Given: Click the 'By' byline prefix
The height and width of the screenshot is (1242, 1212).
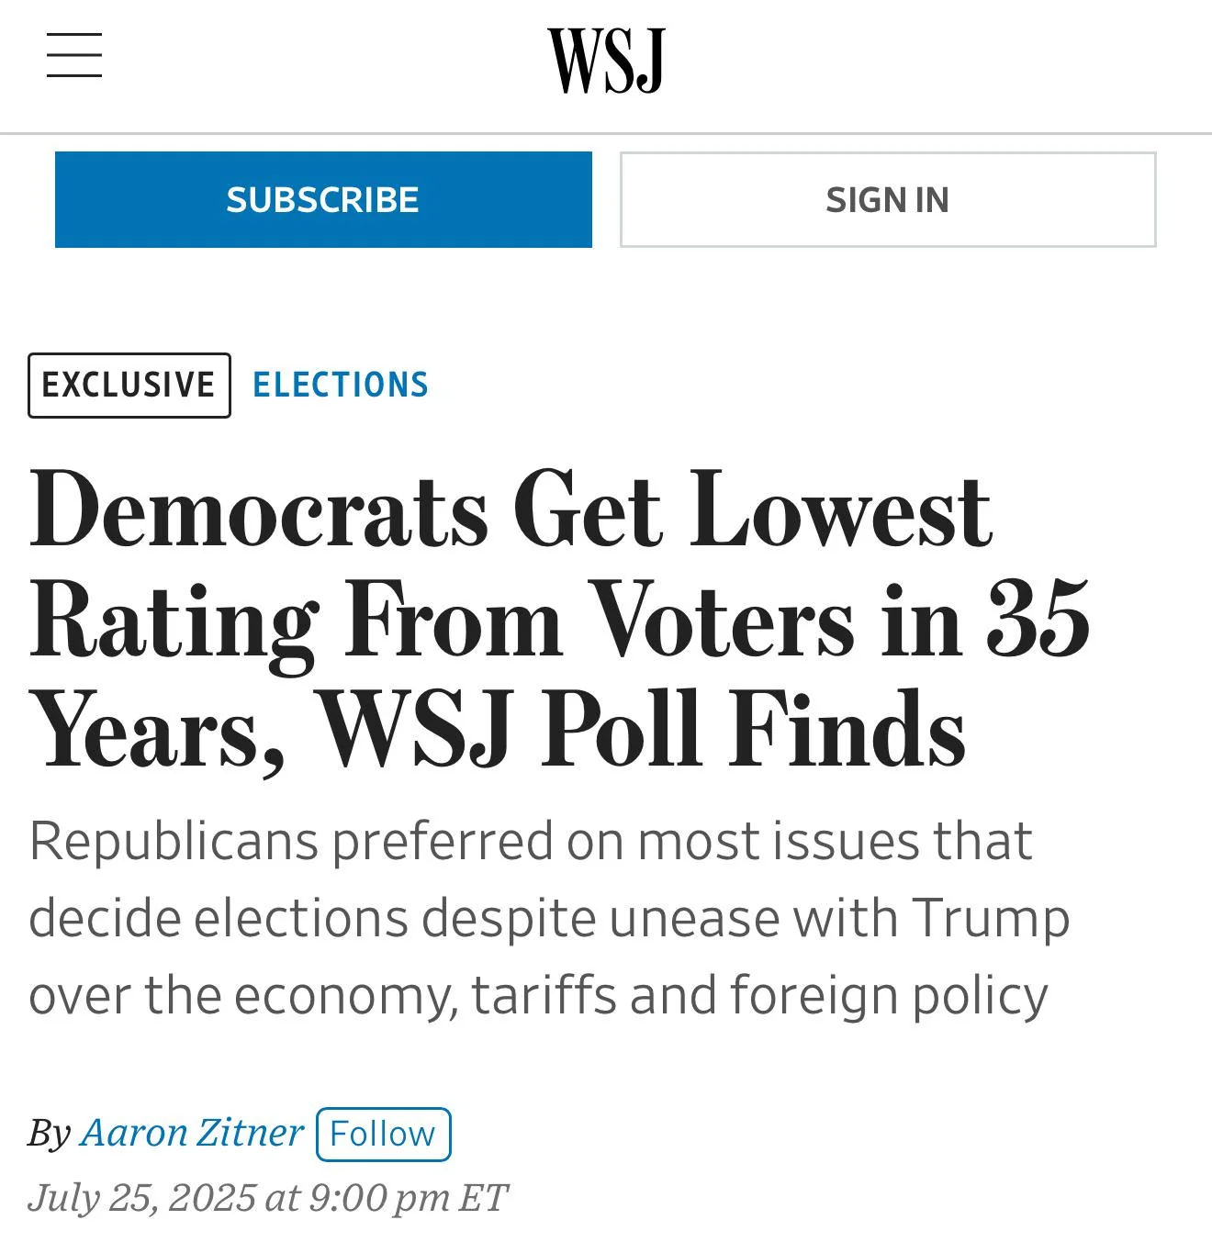Looking at the screenshot, I should [x=49, y=1134].
